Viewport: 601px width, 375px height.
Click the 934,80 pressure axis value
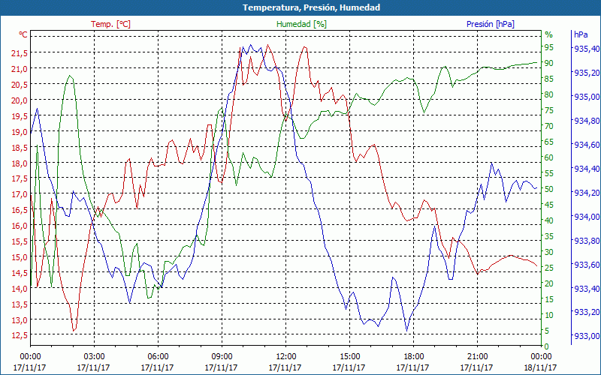(x=586, y=121)
